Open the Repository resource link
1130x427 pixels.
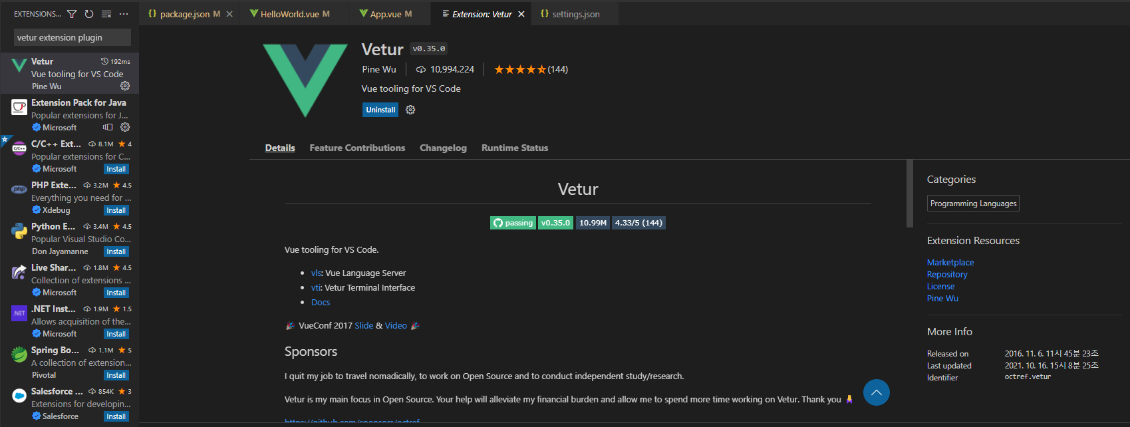[947, 274]
